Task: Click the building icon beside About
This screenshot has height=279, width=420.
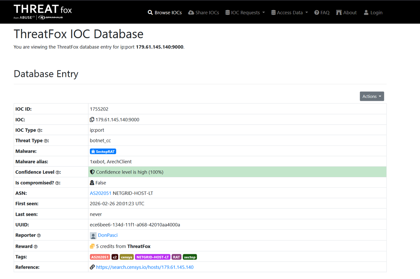Action: 339,13
